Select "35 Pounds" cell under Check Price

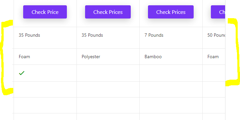[x=45, y=38]
